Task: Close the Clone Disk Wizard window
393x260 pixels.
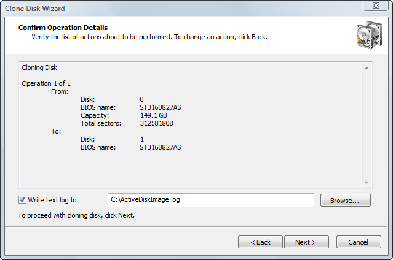Action: pos(376,6)
